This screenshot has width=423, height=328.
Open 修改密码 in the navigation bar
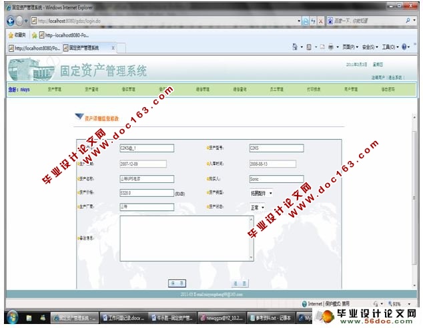coord(388,89)
